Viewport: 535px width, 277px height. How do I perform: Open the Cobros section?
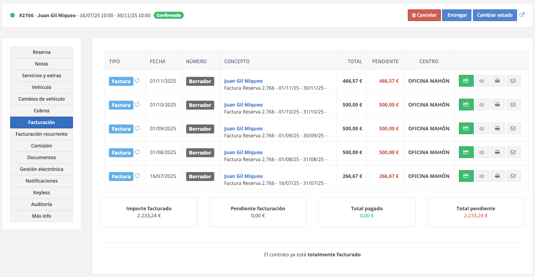pos(41,111)
